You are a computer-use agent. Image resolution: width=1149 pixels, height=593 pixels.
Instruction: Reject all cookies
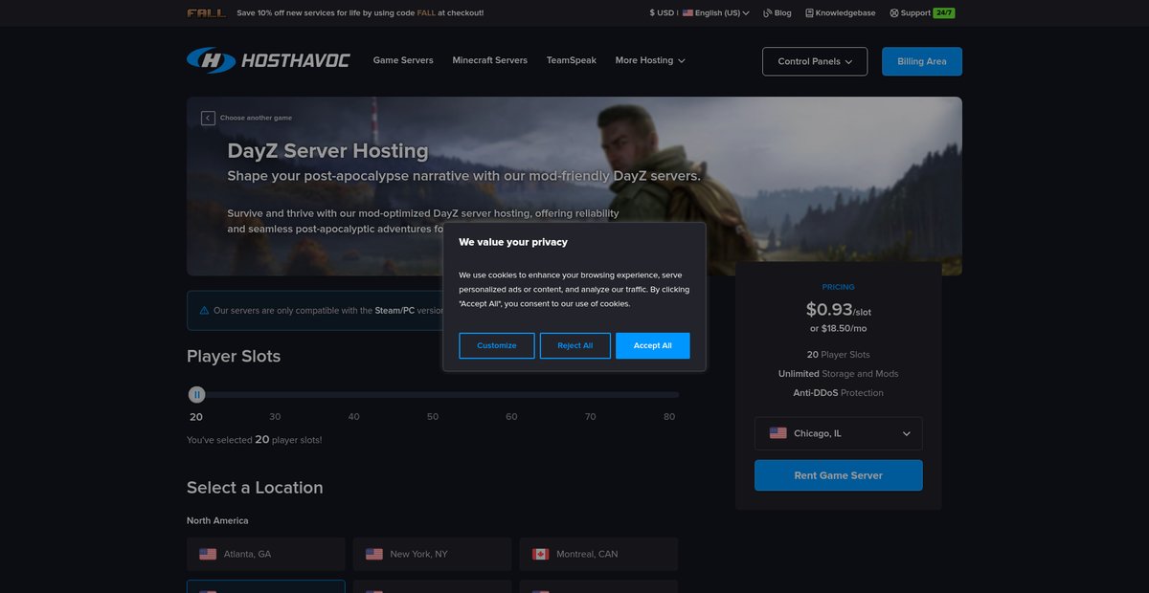click(575, 345)
